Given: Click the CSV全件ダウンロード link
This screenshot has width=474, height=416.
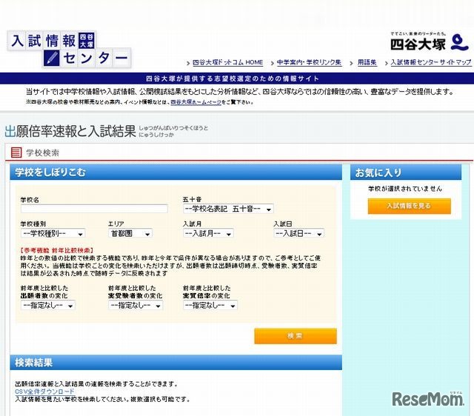Looking at the screenshot, I should pos(44,392).
